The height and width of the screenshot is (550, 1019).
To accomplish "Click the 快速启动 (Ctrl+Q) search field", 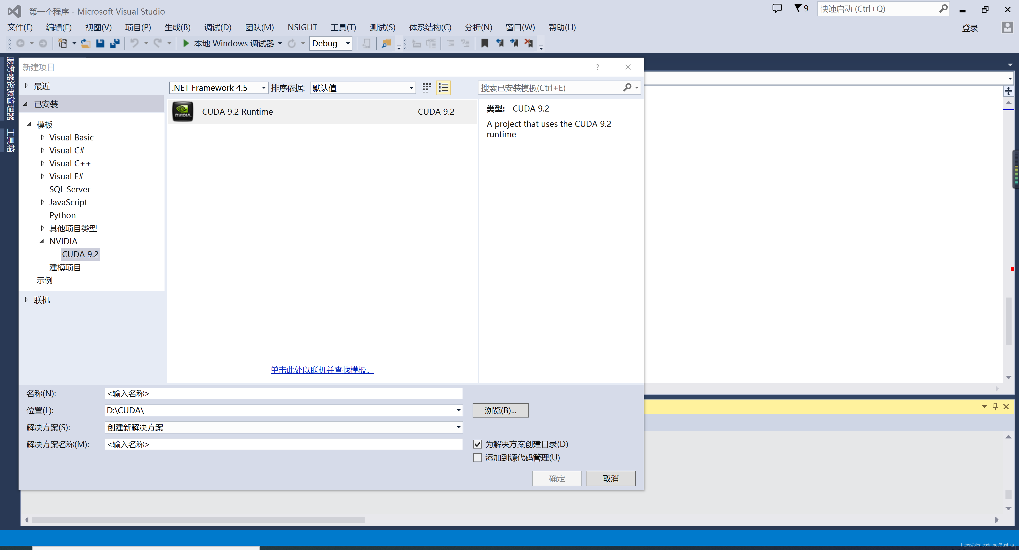I will [x=878, y=9].
